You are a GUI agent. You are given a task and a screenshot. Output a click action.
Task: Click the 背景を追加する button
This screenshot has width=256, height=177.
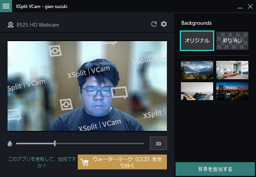click(x=215, y=169)
